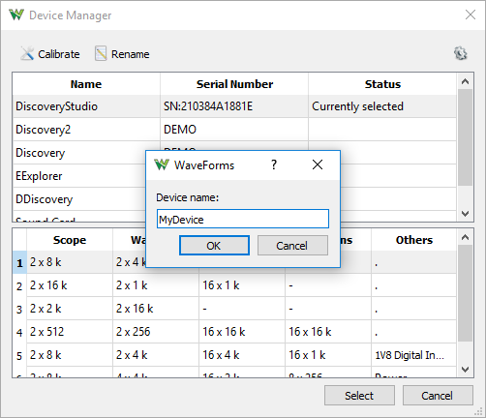This screenshot has width=486, height=418.
Task: Click the 2 x 512 scope cell
Action: point(70,332)
